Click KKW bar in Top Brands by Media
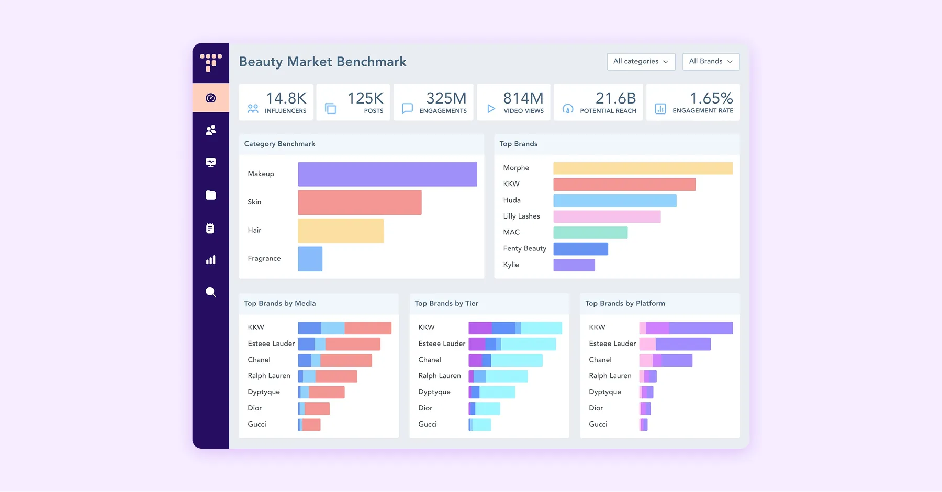The image size is (942, 492). (x=345, y=328)
